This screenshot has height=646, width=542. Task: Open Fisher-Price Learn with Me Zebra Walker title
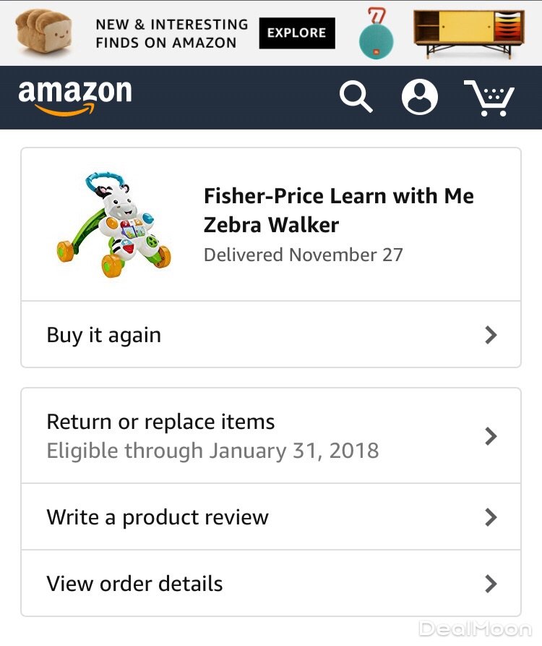(x=338, y=210)
